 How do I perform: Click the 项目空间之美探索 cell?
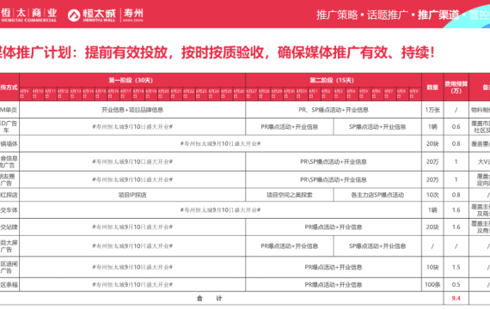pyautogui.click(x=290, y=195)
